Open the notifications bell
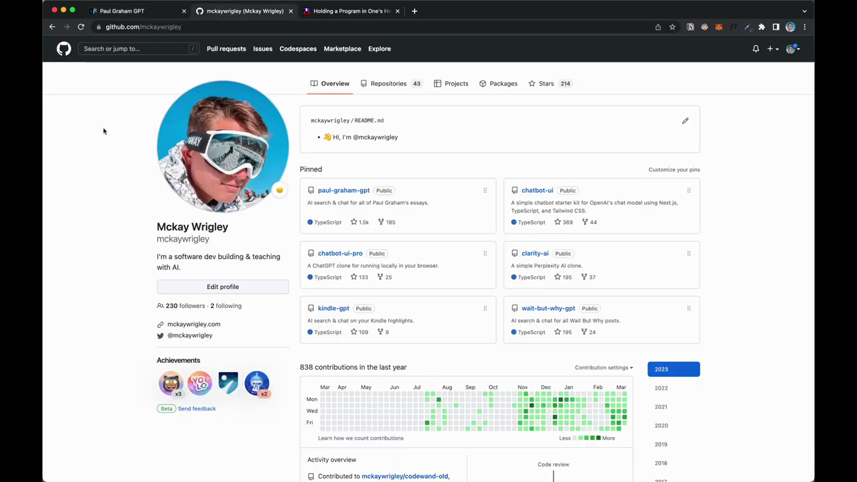This screenshot has height=482, width=857. click(756, 49)
